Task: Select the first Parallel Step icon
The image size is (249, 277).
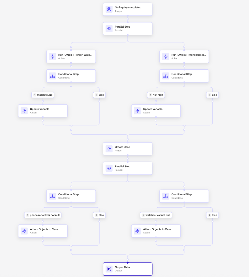Action: coord(109,28)
